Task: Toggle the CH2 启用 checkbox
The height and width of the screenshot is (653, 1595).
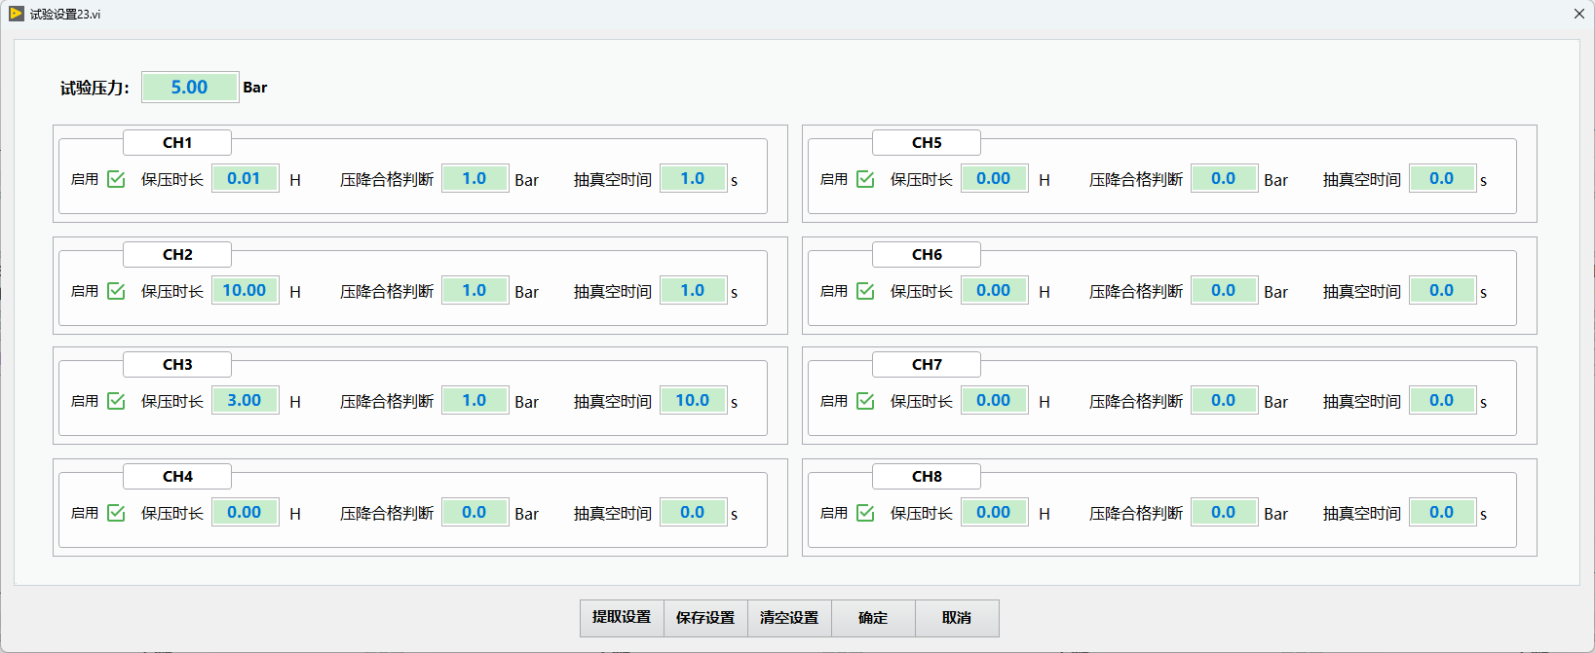Action: [x=116, y=291]
